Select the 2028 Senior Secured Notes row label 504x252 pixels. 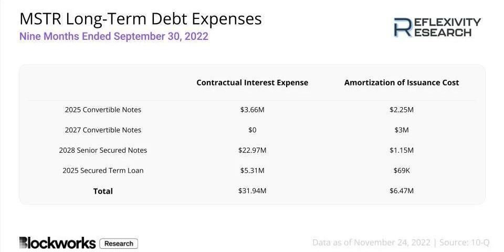[x=103, y=150]
